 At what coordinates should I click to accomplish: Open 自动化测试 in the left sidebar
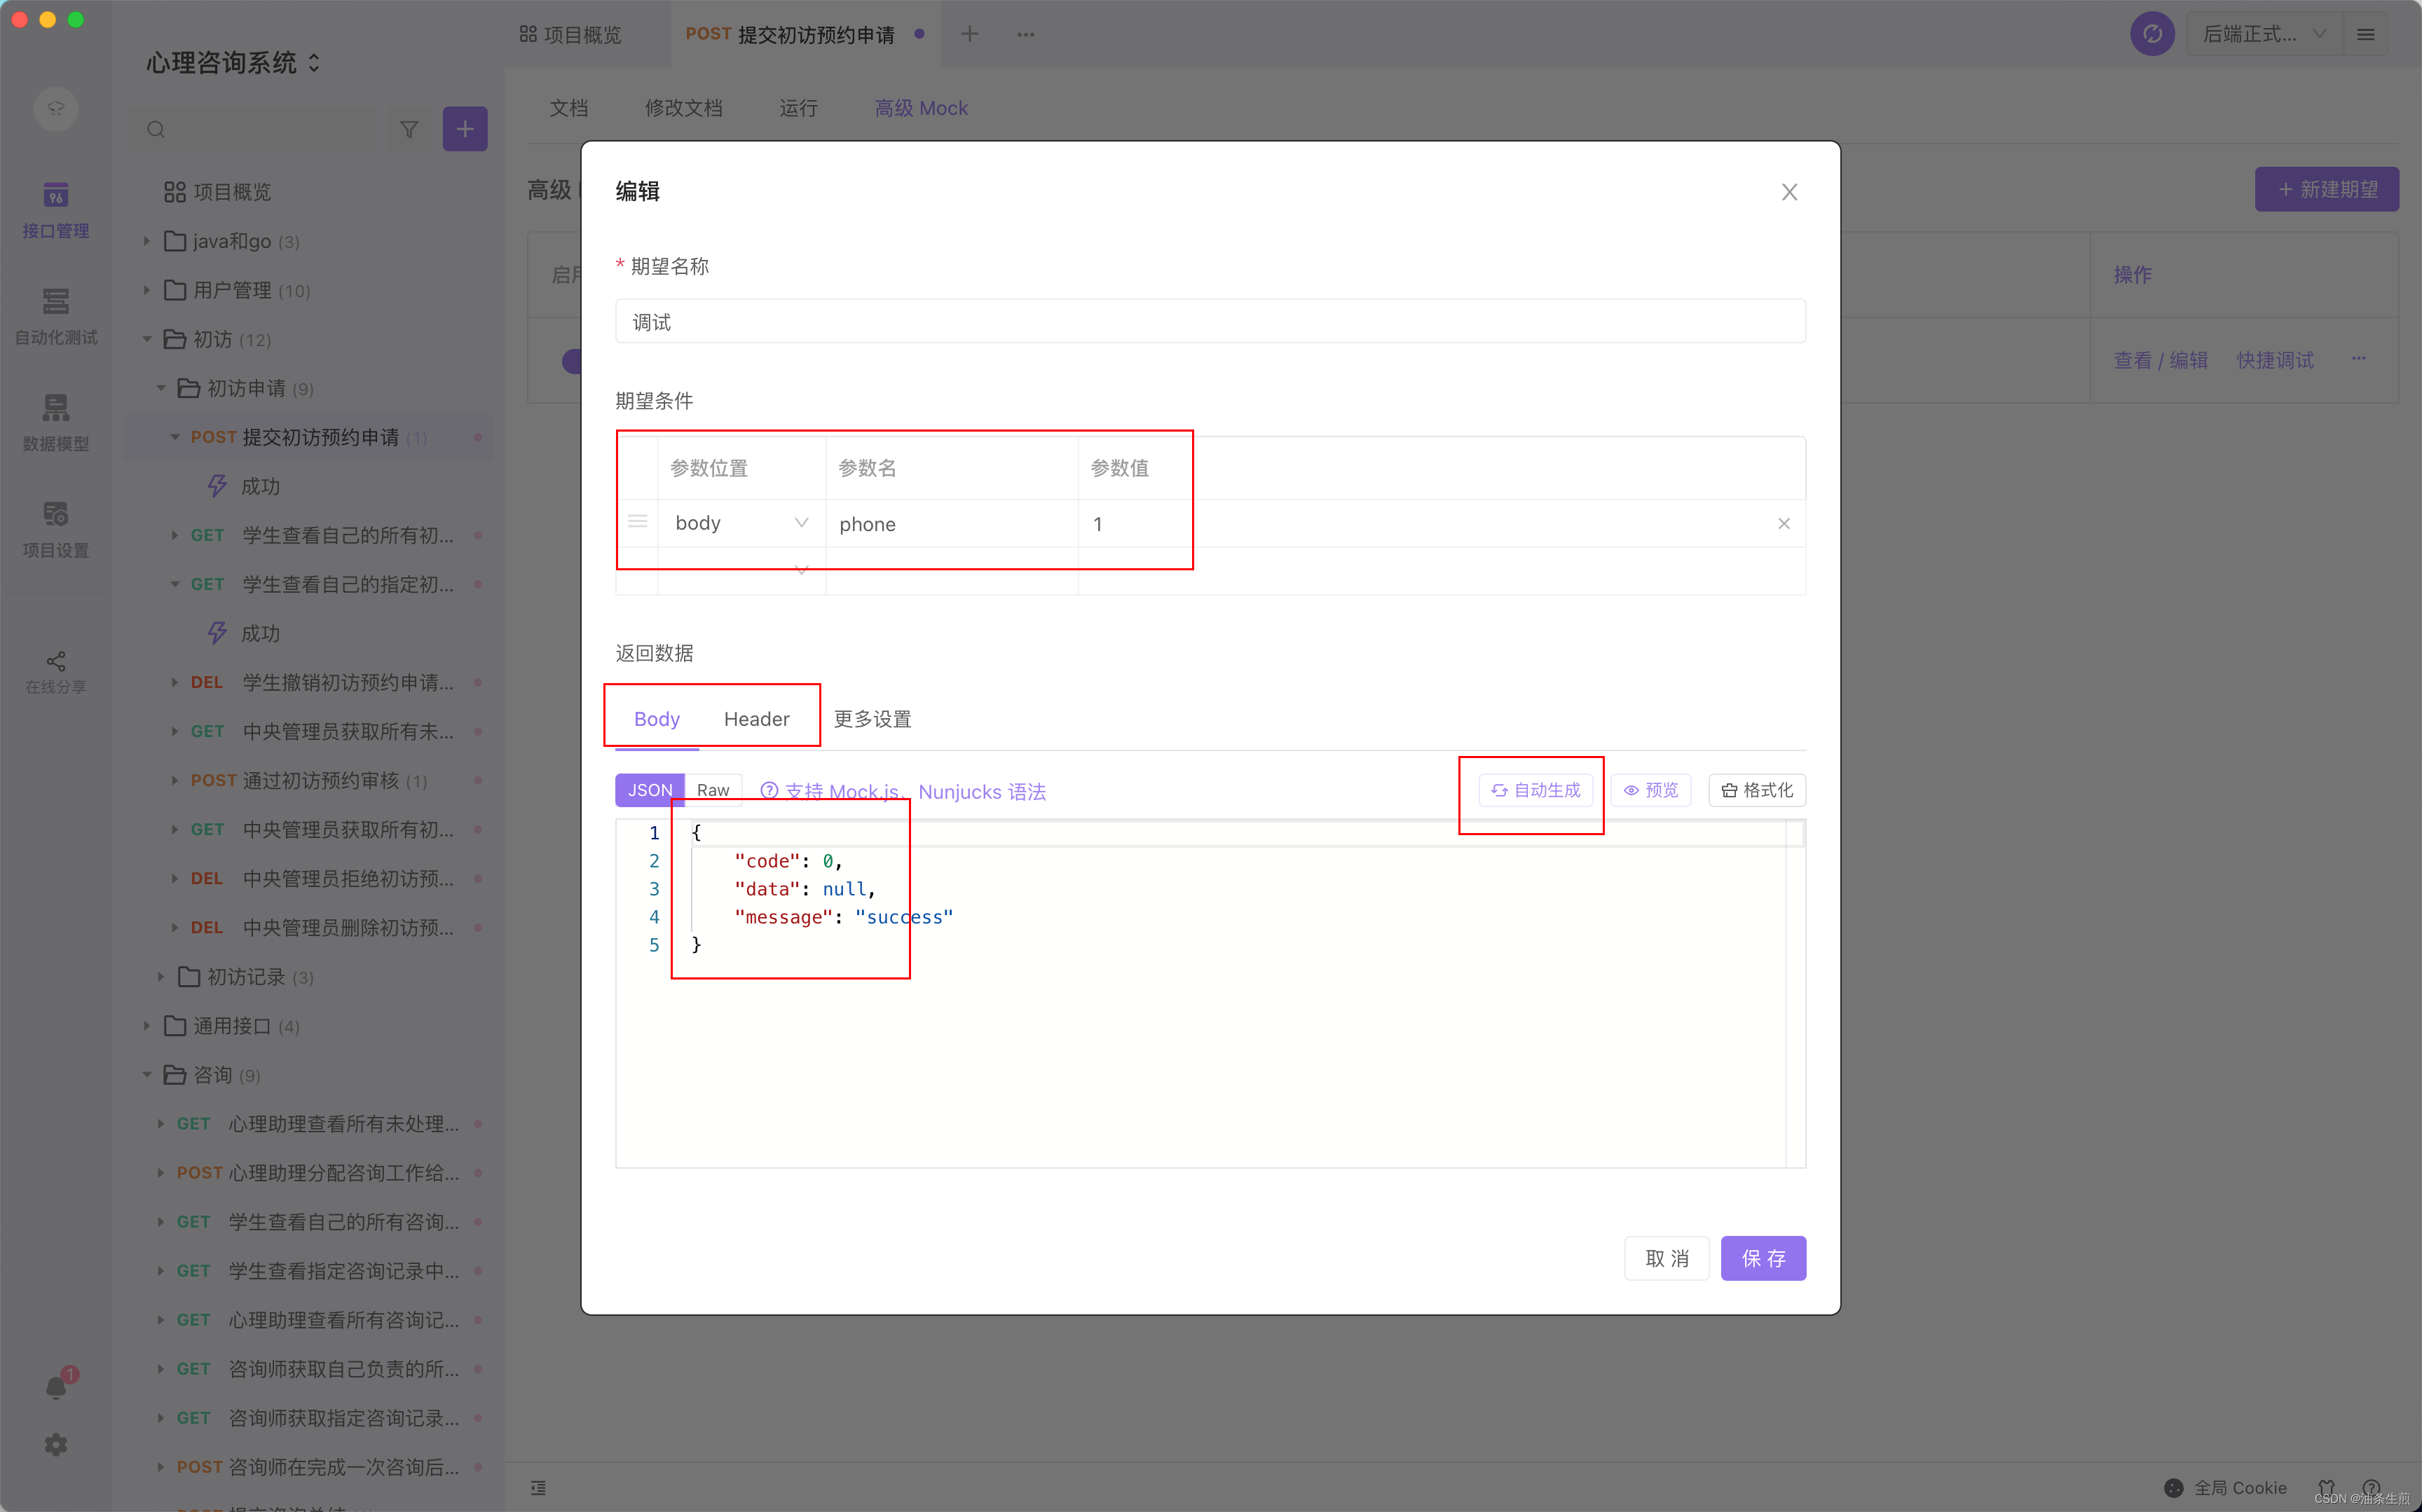click(x=56, y=316)
